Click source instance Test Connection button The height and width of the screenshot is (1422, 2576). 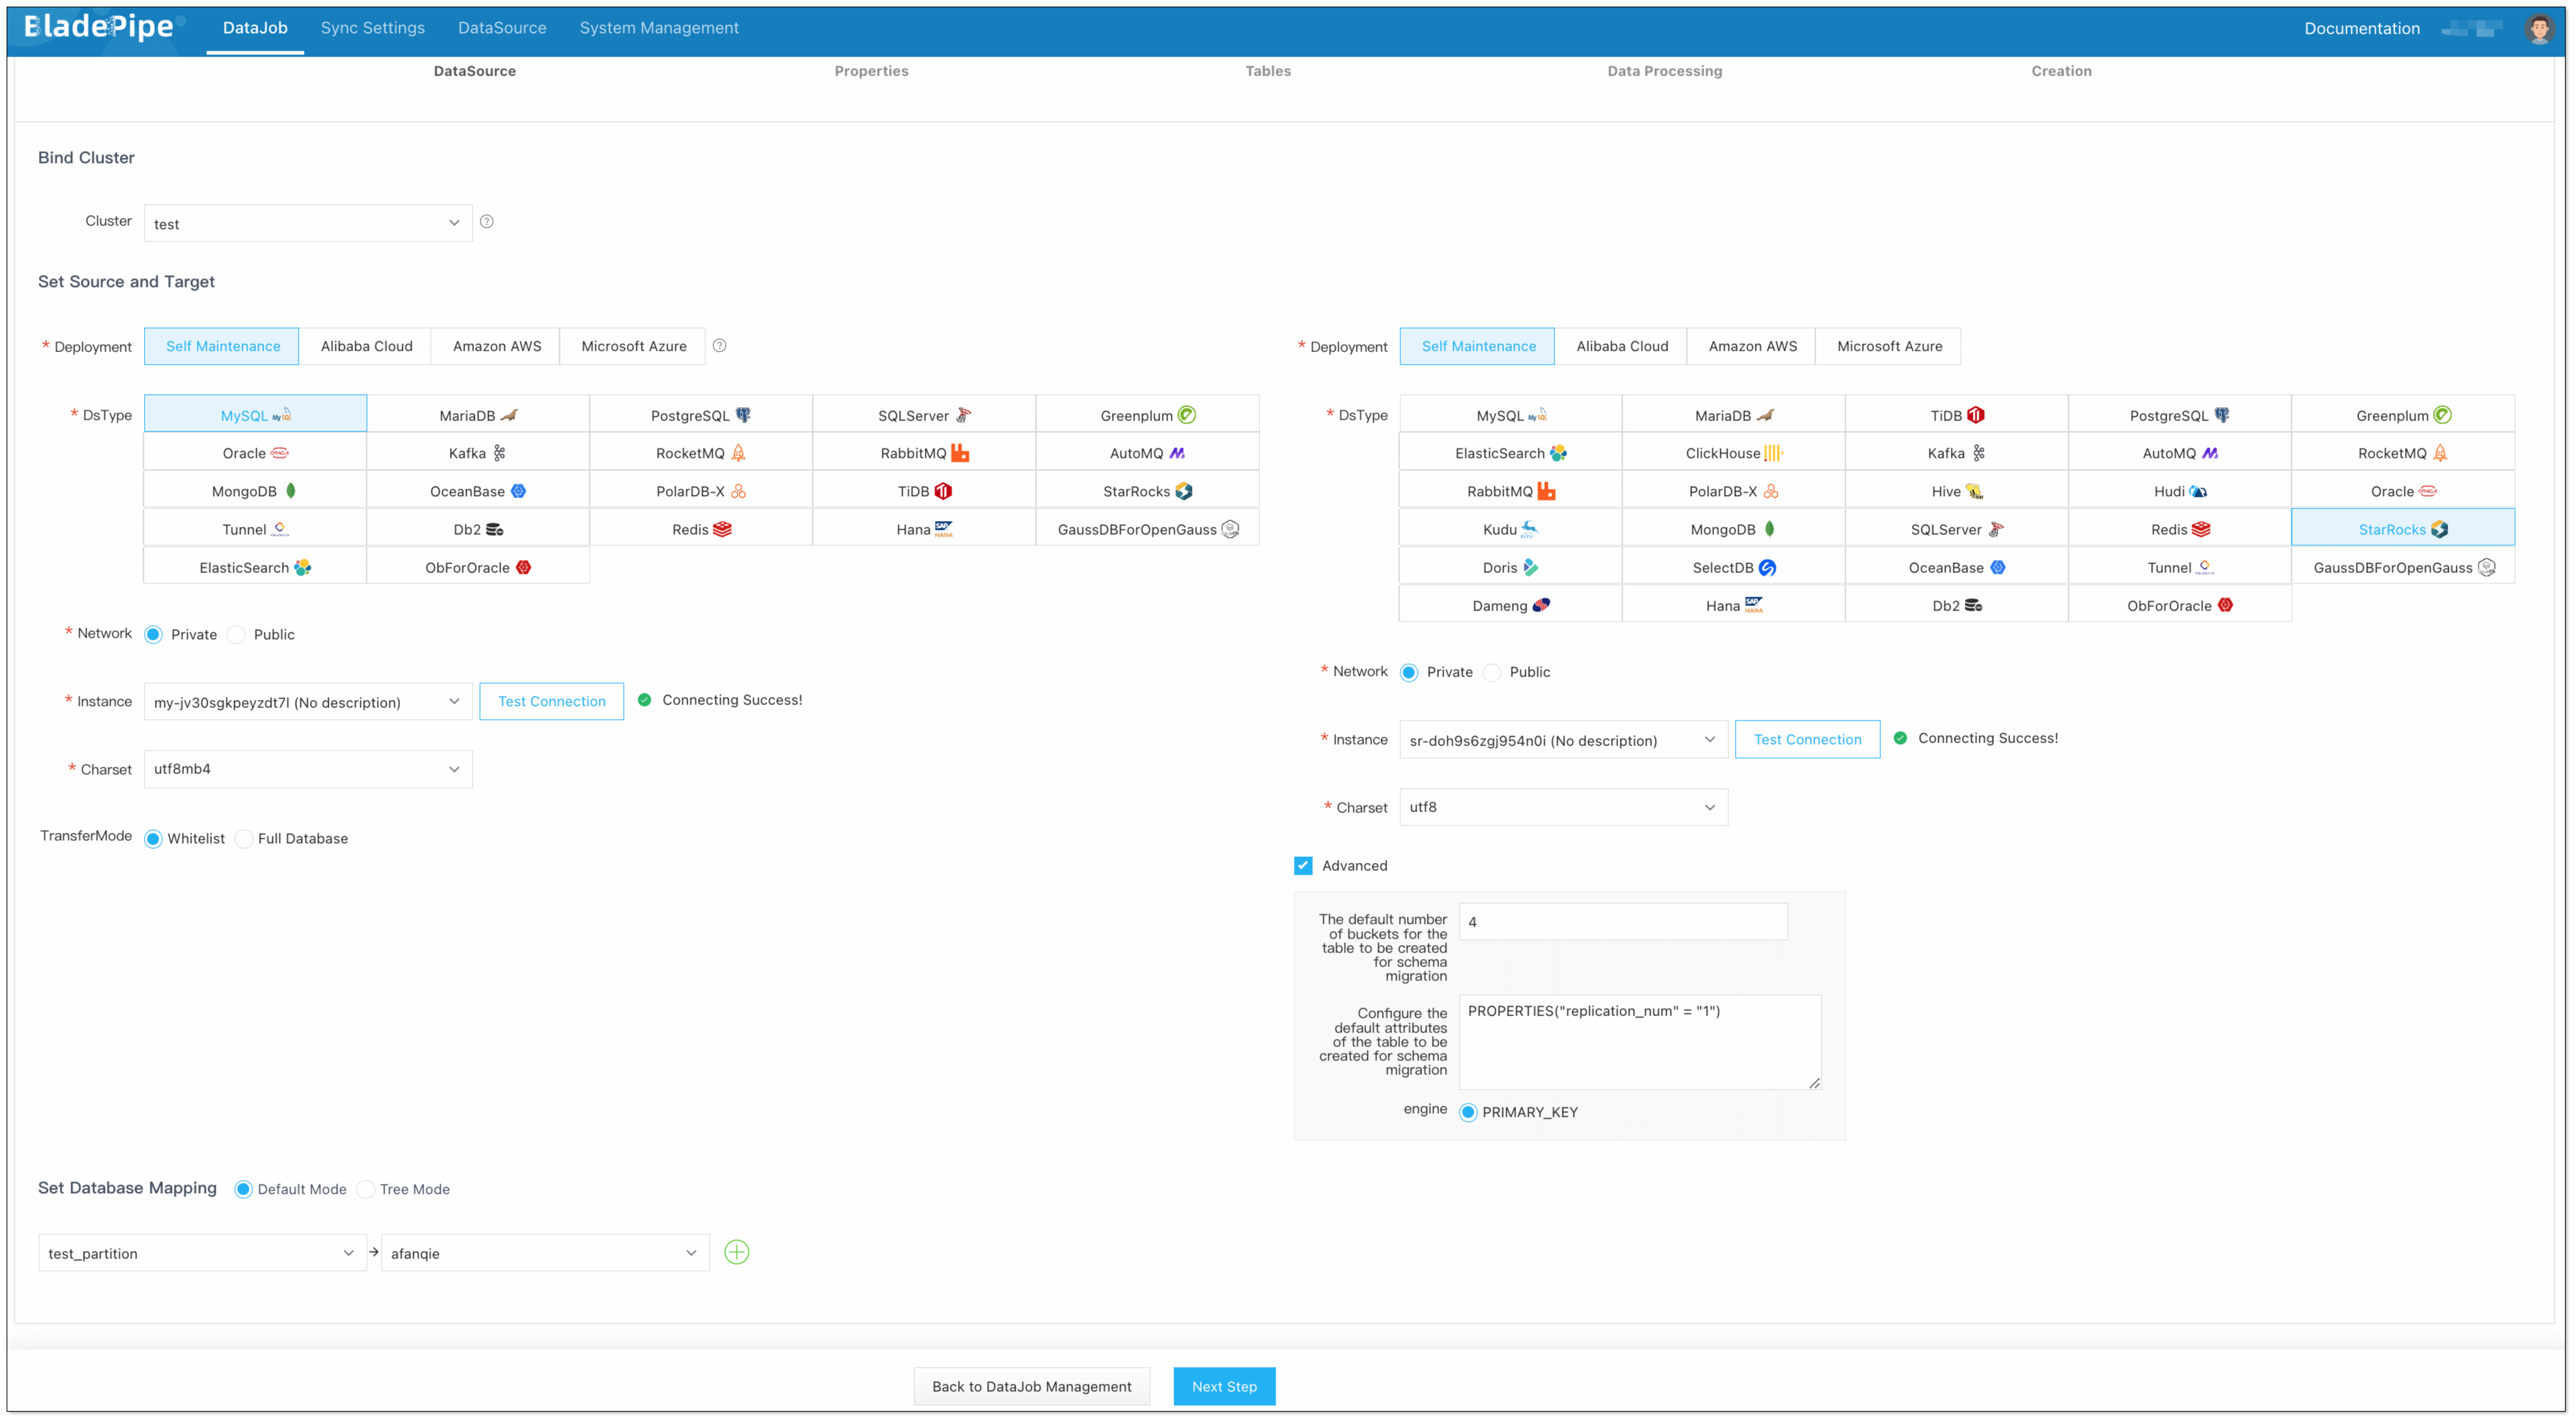pos(551,701)
